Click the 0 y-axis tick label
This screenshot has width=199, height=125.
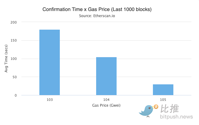16,95
